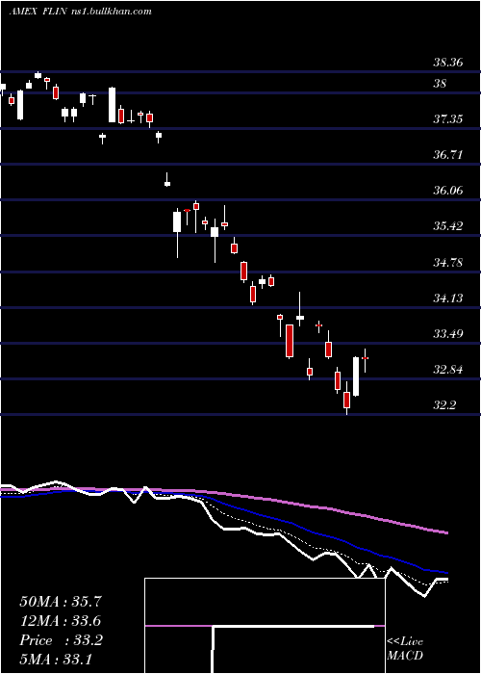Select the 37.35 price level label

[448, 119]
